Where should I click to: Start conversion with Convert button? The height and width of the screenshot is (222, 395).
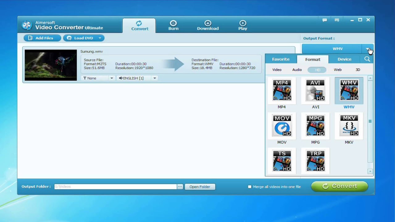pos(339,186)
